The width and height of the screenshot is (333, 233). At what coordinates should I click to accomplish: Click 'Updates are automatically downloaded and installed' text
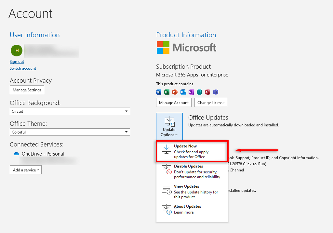233,125
